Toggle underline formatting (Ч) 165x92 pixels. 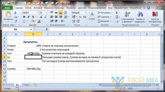click(x=33, y=17)
